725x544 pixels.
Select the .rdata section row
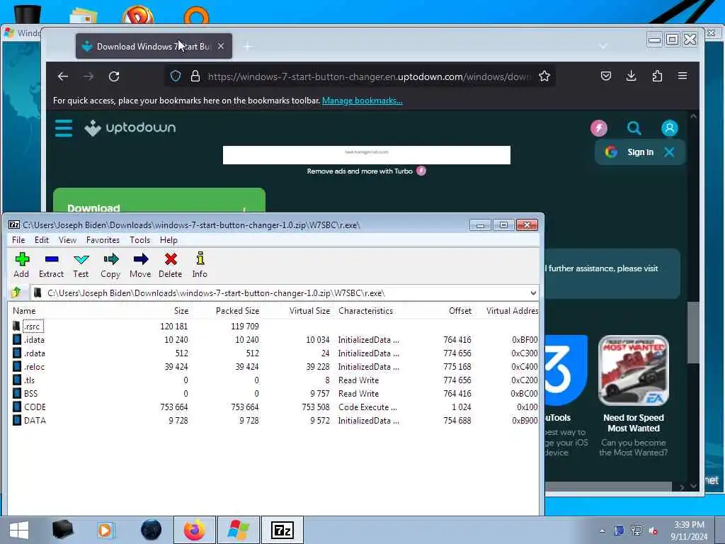275,353
